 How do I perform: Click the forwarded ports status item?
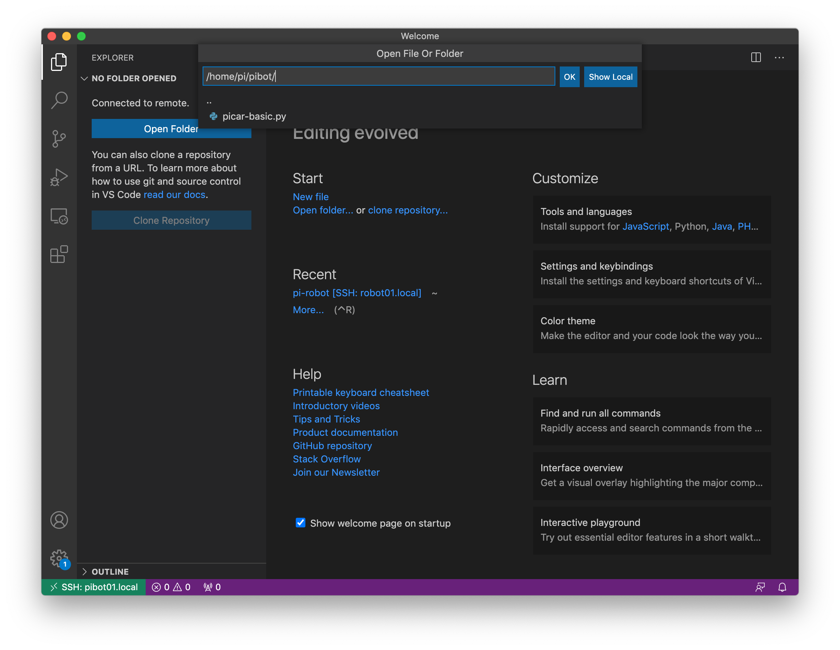coord(212,587)
